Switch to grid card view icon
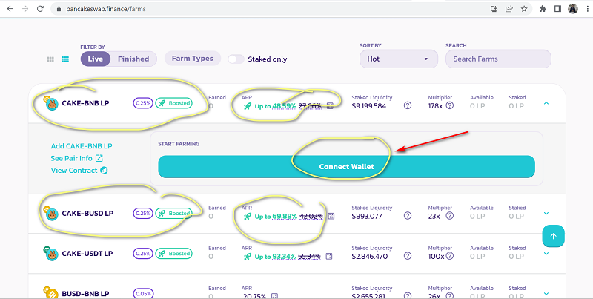Screen dimensions: 593x299 [50, 59]
